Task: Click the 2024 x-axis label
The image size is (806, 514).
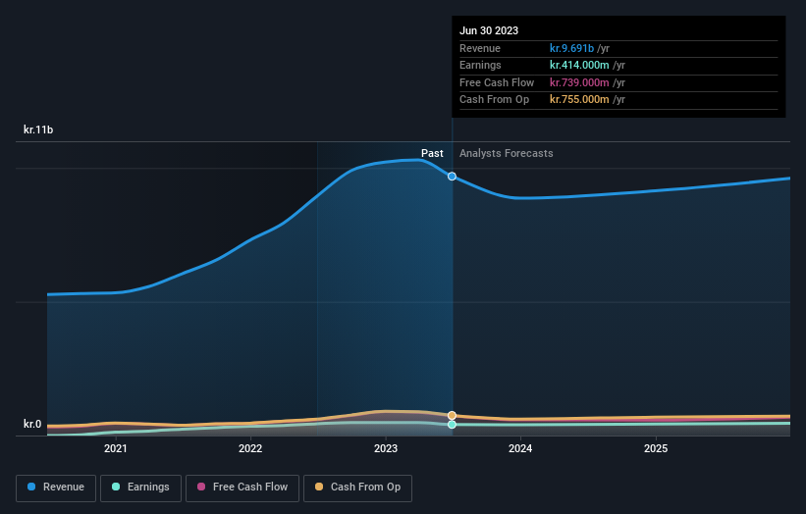Action: (520, 448)
